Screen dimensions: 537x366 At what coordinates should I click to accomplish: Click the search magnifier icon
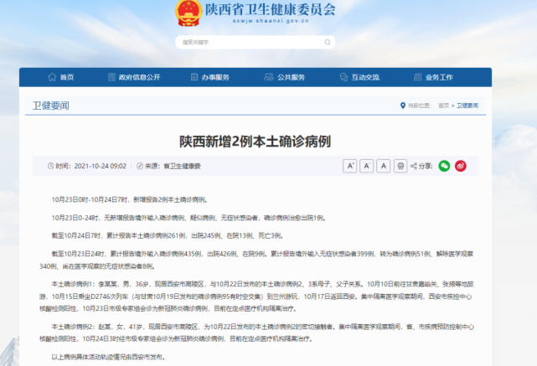coord(328,42)
